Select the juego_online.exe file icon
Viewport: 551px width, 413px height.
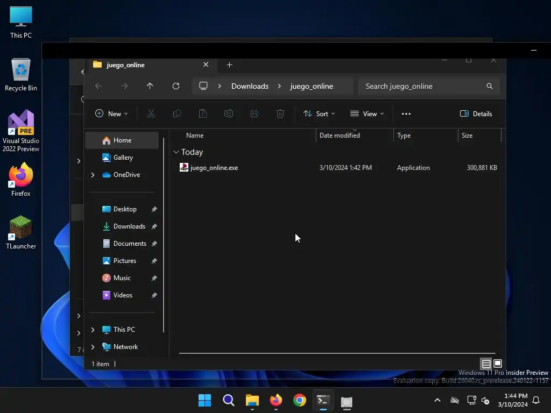184,168
